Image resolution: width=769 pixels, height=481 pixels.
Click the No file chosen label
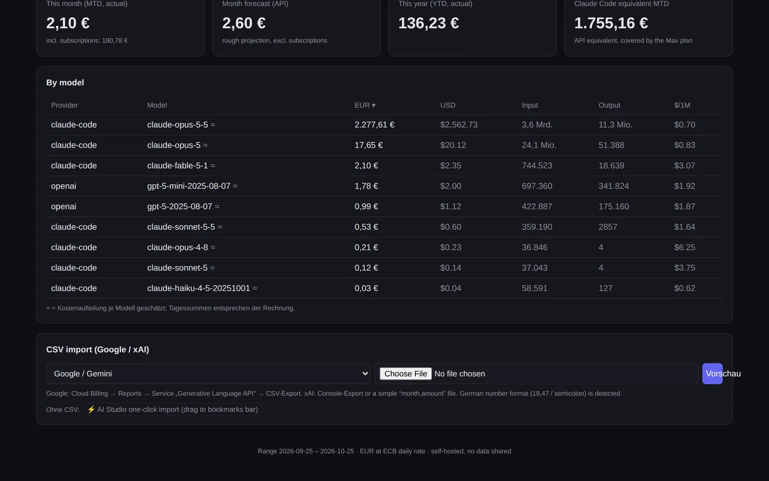pyautogui.click(x=460, y=374)
